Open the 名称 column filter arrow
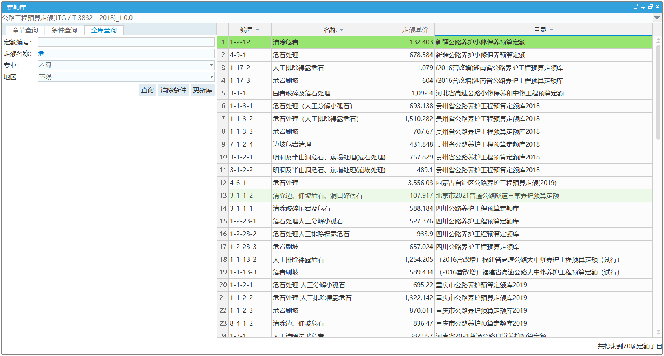The image size is (664, 356). [x=341, y=30]
